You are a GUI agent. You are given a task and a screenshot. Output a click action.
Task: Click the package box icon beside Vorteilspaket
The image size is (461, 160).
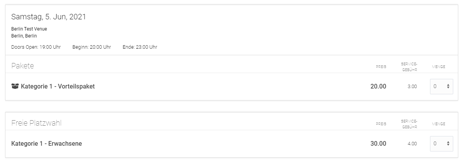point(15,86)
